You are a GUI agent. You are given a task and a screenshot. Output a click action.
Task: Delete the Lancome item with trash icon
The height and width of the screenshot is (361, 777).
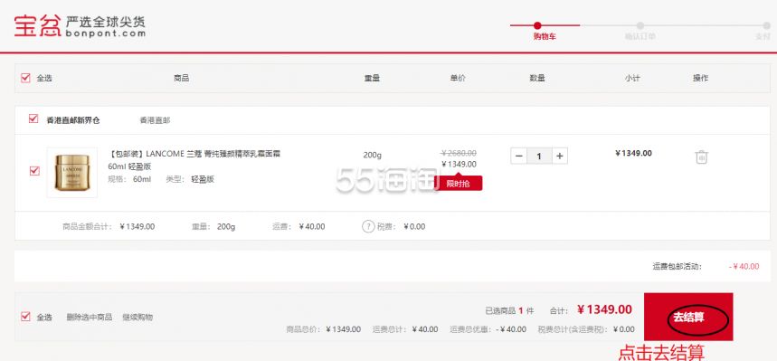point(701,157)
